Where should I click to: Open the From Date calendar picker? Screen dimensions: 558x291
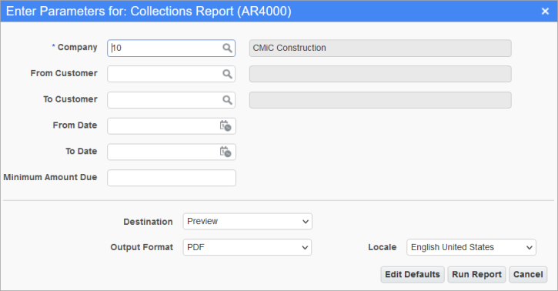226,126
